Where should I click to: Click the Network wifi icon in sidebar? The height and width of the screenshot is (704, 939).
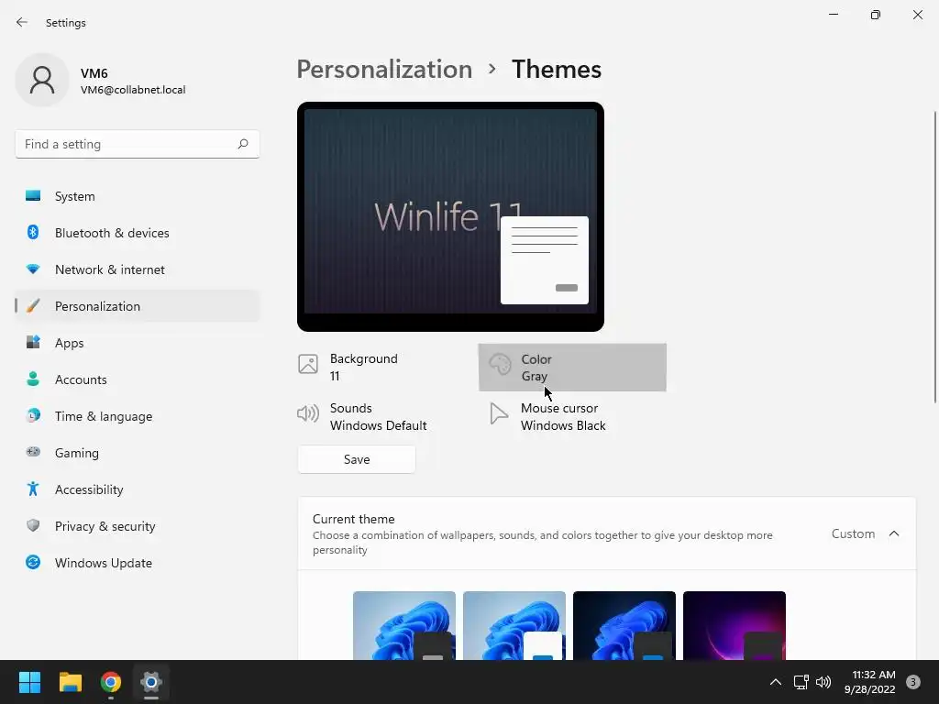click(33, 269)
